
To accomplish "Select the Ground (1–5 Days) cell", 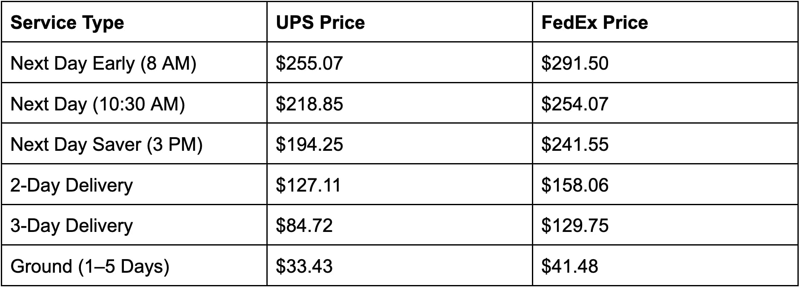I will tap(134, 265).
